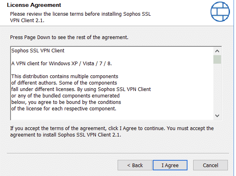Viewport: 236px width, 176px height.
Task: Click the 'fall under different licenses' line
Action: coord(81,89)
